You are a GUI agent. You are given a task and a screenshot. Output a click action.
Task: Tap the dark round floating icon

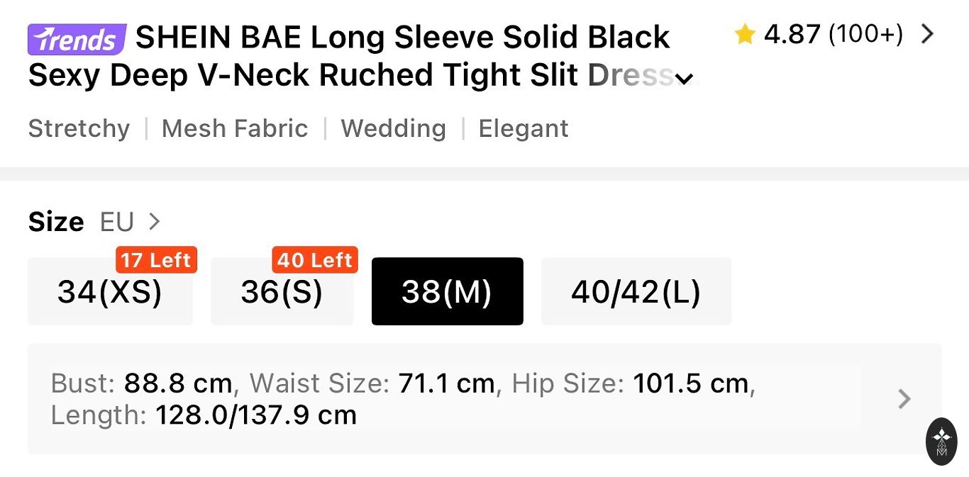pyautogui.click(x=941, y=441)
